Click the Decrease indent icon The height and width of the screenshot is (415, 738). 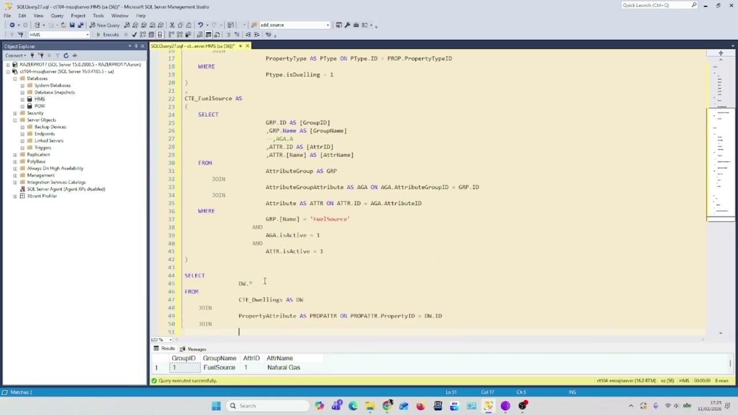(248, 35)
